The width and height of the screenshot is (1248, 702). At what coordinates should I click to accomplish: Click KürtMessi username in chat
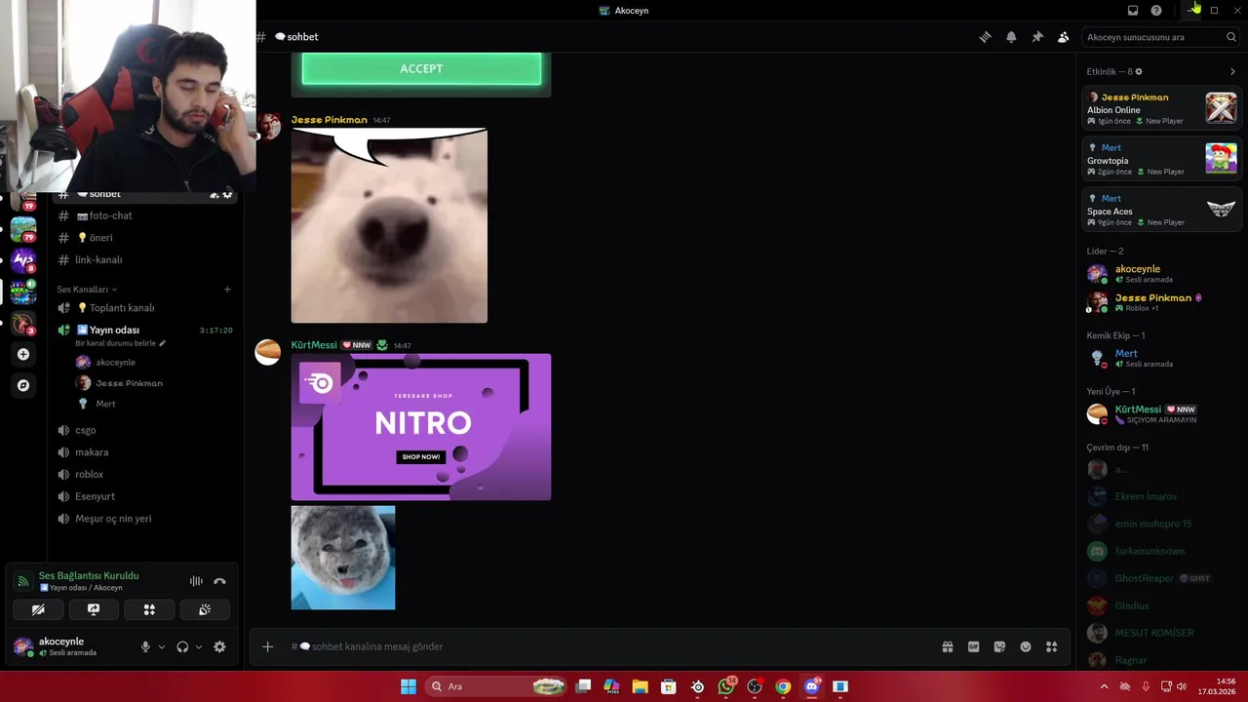[314, 345]
